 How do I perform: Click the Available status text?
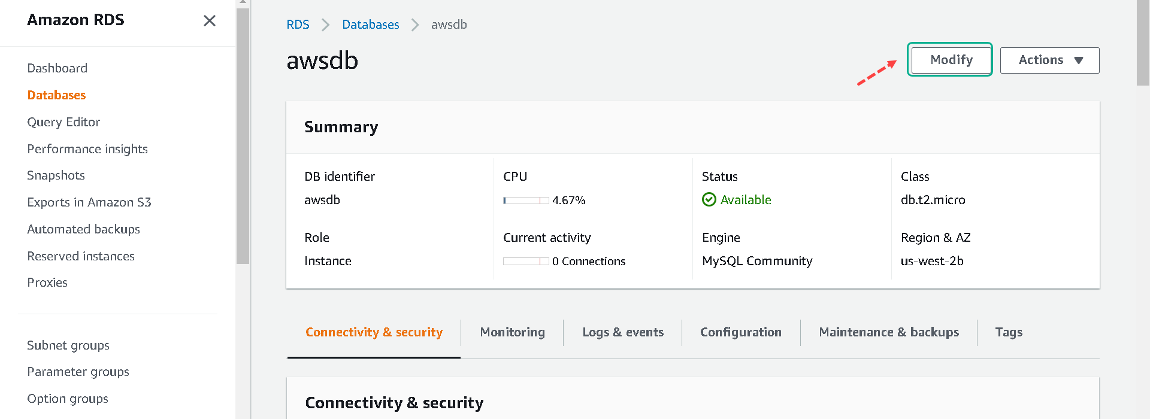(746, 200)
